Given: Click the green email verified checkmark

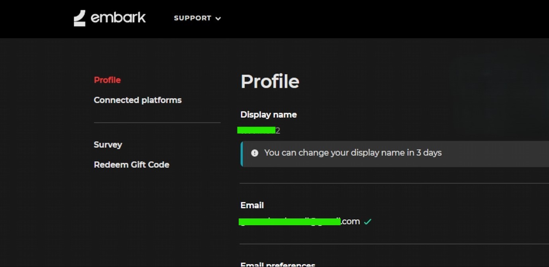Looking at the screenshot, I should 367,222.
